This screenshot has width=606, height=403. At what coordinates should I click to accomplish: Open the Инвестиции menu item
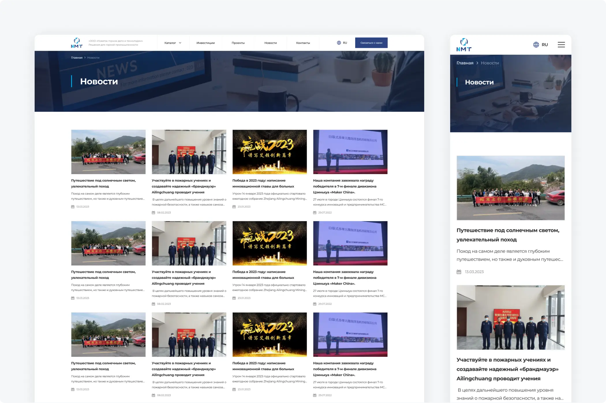tap(205, 43)
